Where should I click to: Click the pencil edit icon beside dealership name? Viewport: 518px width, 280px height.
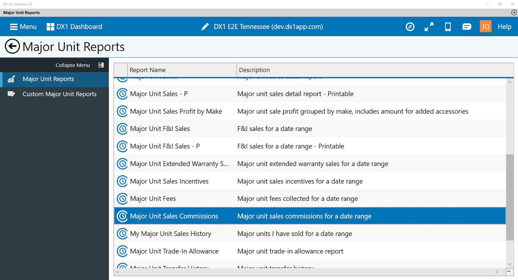pyautogui.click(x=205, y=27)
